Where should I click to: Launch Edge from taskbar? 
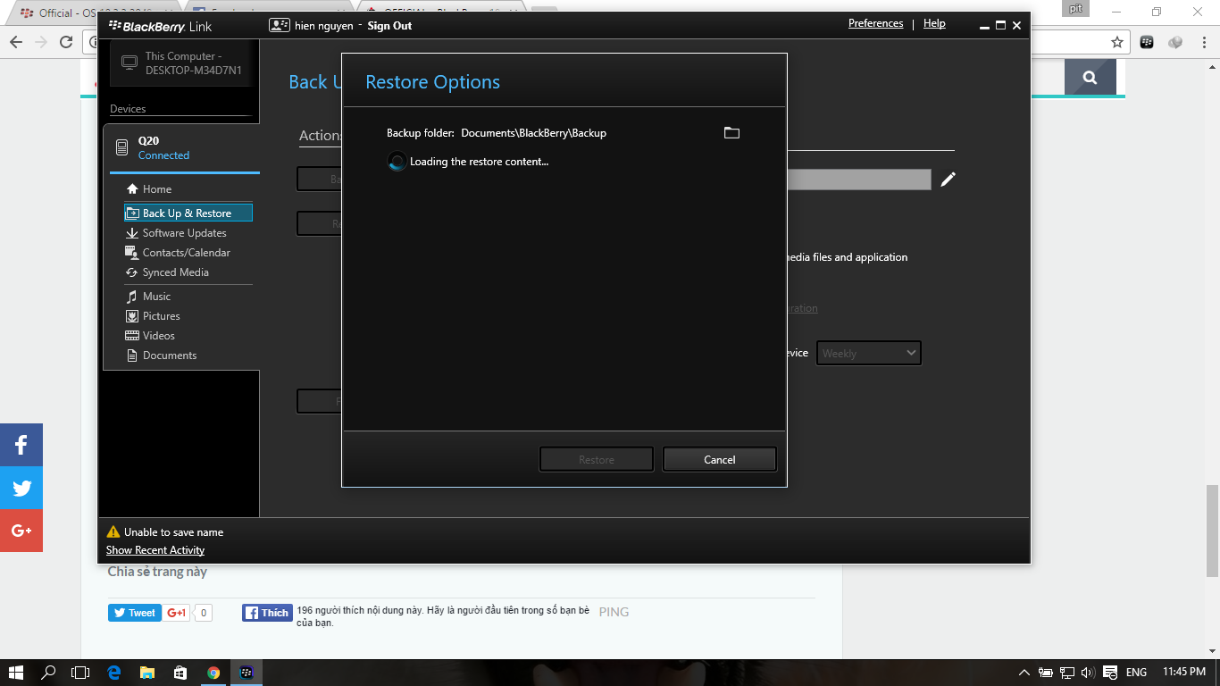114,673
